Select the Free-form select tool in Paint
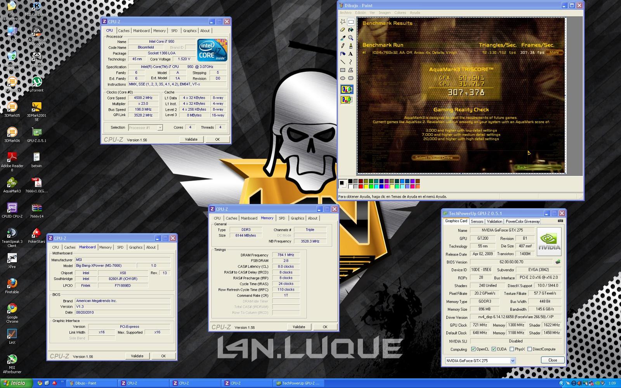This screenshot has width=621, height=388. pyautogui.click(x=343, y=22)
